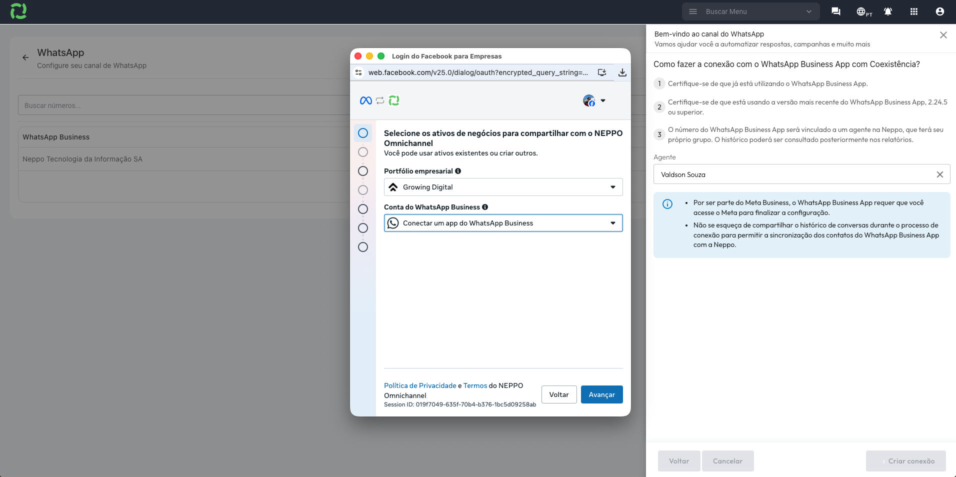Close the Facebook login popup window
This screenshot has width=956, height=477.
[358, 56]
